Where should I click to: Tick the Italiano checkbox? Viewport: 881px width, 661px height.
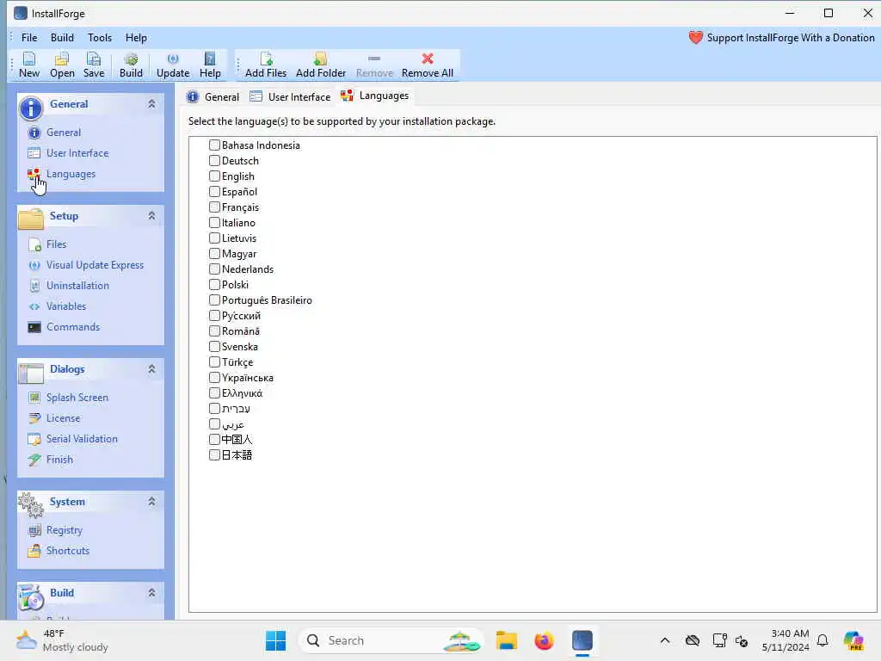point(214,223)
